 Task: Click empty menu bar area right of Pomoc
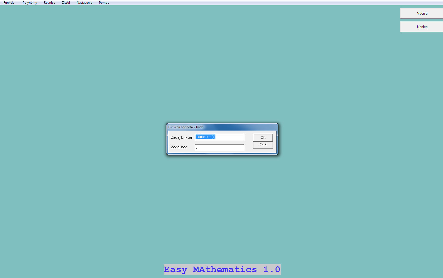[x=238, y=3]
